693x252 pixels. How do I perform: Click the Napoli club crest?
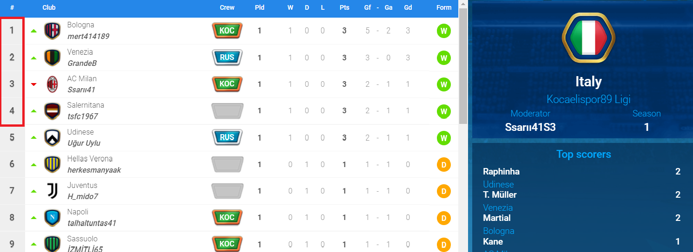[x=52, y=218]
